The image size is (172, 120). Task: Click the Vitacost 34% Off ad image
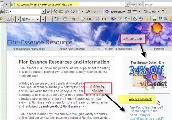pos(148,77)
